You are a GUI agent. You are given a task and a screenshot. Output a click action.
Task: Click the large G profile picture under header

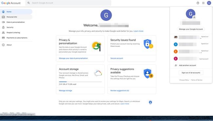point(106,15)
